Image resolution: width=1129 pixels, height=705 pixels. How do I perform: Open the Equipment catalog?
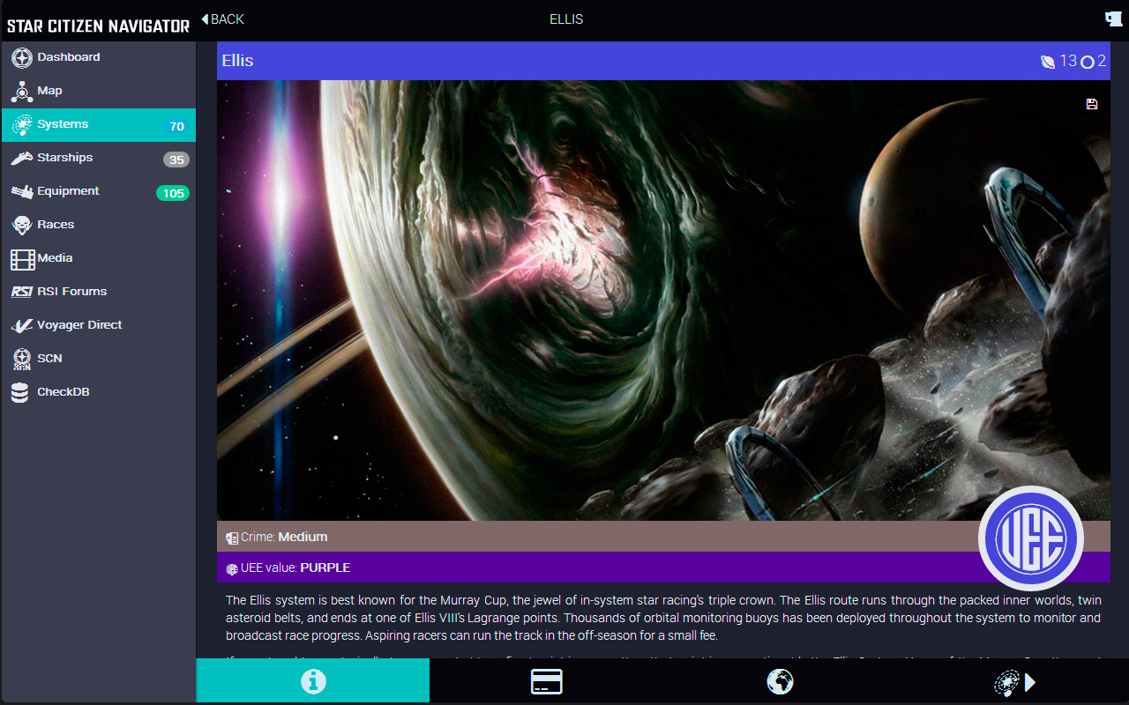[66, 191]
